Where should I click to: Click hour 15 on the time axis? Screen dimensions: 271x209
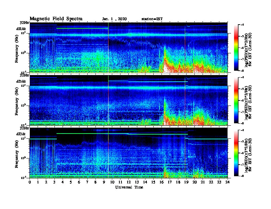[153, 182]
